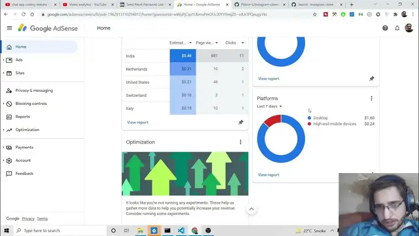419x236 pixels.
Task: Open Task View on the taskbar
Action: pos(126,230)
